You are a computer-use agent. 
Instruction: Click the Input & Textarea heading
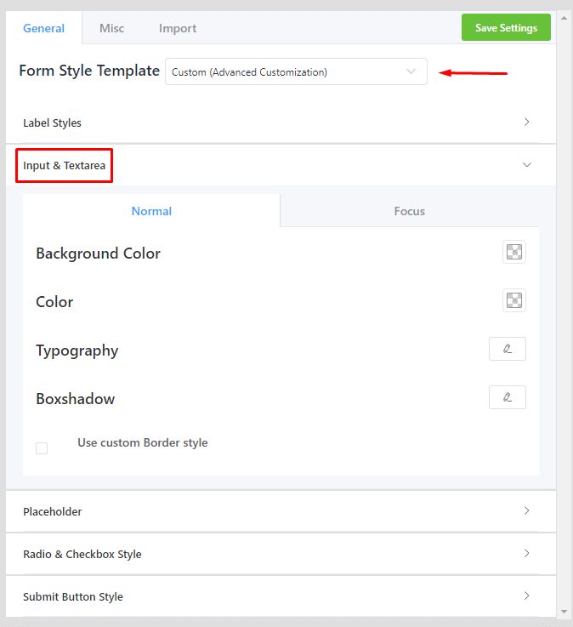[65, 165]
